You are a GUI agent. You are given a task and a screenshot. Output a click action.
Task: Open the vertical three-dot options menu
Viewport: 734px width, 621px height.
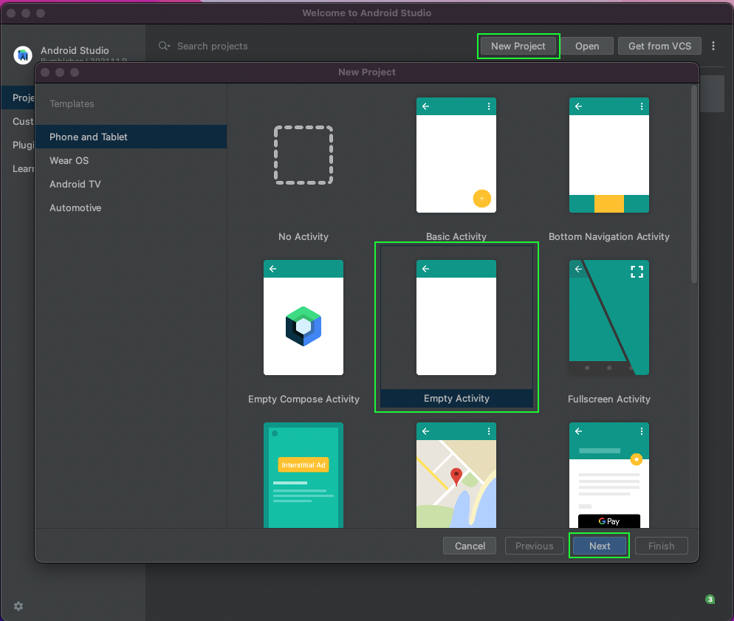point(713,46)
